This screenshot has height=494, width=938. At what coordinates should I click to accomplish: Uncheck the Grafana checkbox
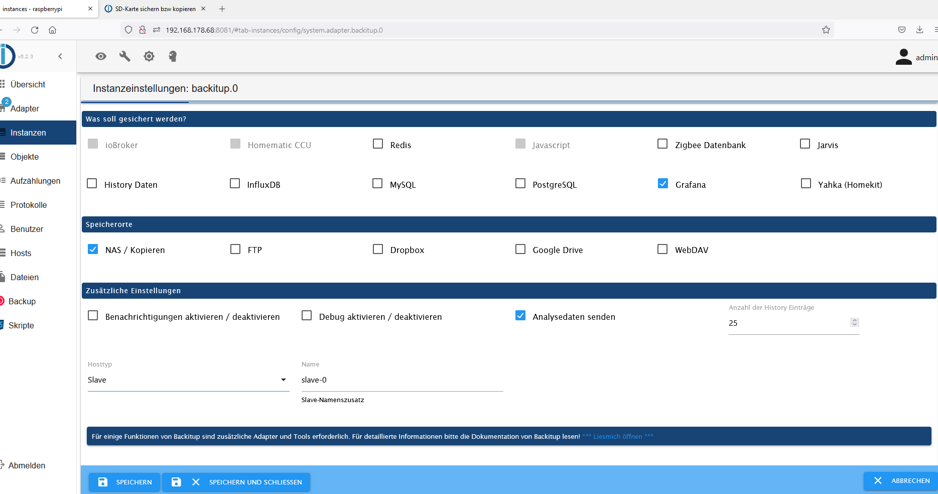(663, 184)
